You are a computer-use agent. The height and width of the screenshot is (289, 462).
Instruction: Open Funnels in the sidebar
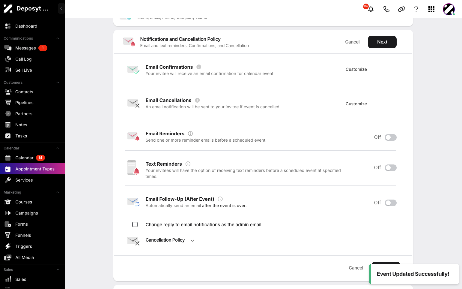point(32,235)
